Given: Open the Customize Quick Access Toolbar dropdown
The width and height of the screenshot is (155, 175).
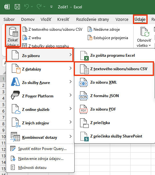Looking at the screenshot, I should click(52, 7).
